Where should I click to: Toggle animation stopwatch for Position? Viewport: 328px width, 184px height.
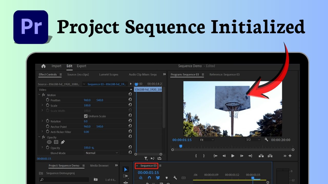(47, 100)
